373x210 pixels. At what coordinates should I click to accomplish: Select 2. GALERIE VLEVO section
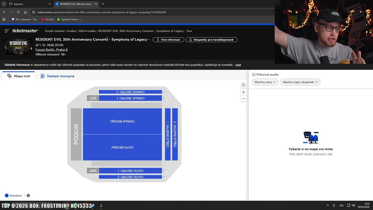130,177
